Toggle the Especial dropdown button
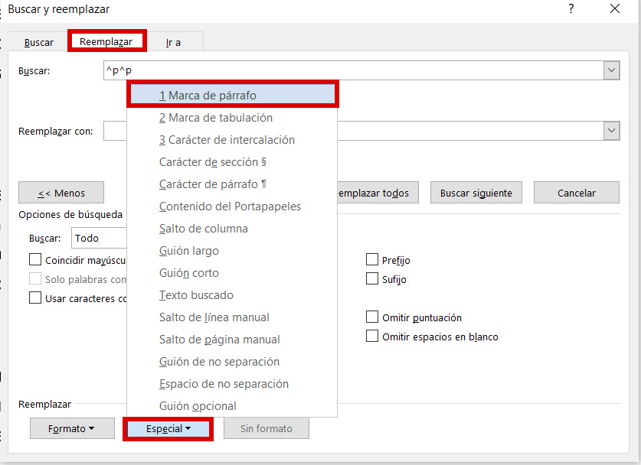 [168, 429]
